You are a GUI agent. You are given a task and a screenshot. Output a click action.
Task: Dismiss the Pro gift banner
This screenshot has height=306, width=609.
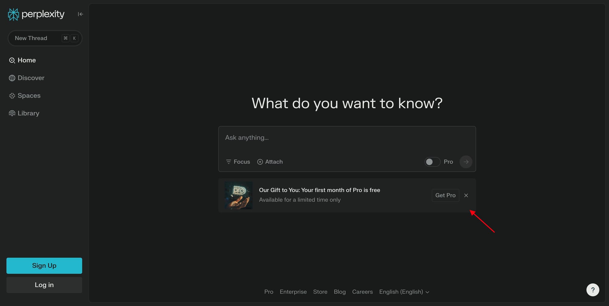click(466, 195)
